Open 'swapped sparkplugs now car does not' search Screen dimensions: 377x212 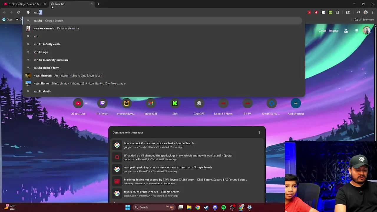coord(187,169)
